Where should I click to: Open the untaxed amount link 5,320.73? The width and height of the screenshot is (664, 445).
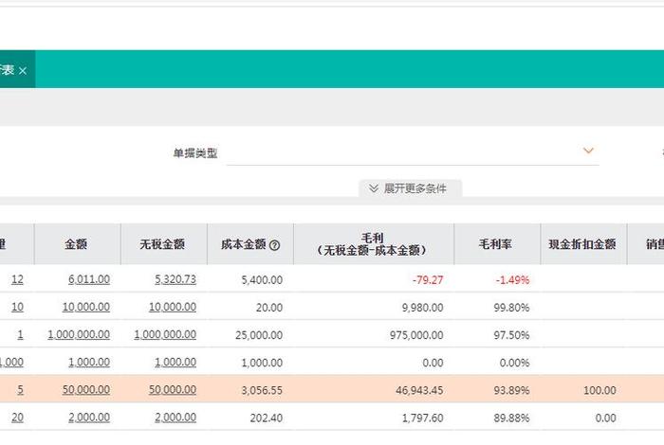(x=175, y=279)
